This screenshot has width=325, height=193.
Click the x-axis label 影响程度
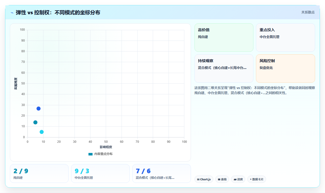click(106, 147)
